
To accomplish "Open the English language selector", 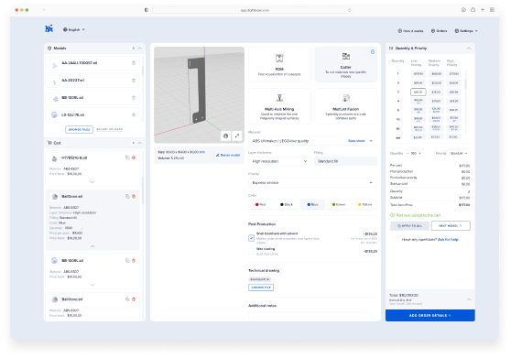I will (74, 29).
